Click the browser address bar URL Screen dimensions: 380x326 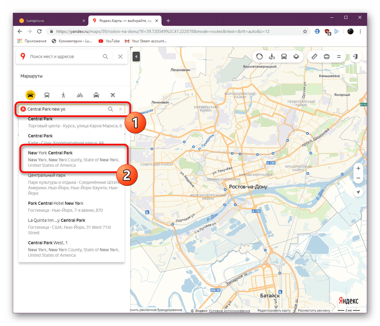point(163,31)
